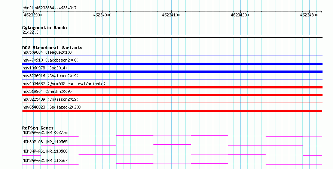Open variant nsv470910 (Jakobsson2008) label

pos(51,60)
